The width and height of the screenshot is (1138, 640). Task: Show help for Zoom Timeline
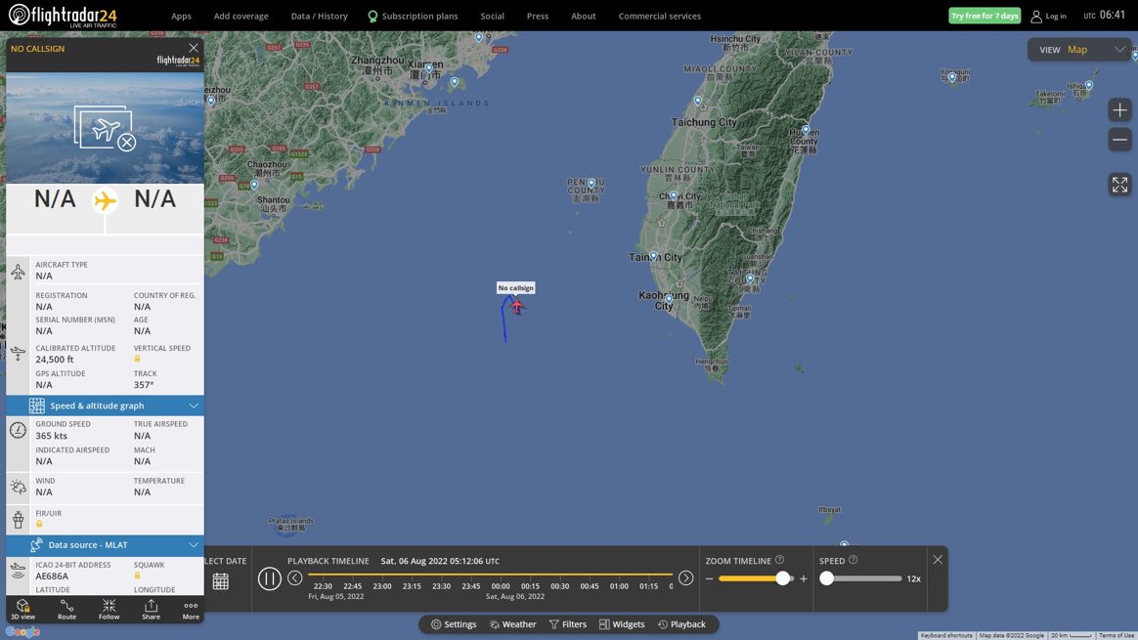coord(779,560)
